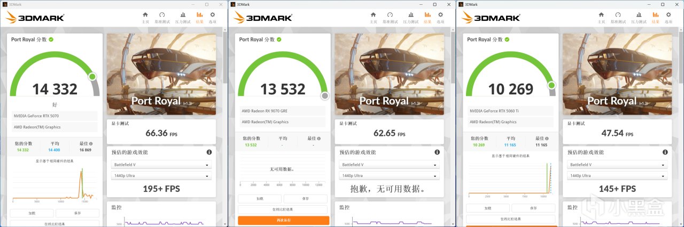Expand Battlefield V dropdown in RTX 5060 Ti window
The height and width of the screenshot is (227, 684).
pyautogui.click(x=617, y=165)
